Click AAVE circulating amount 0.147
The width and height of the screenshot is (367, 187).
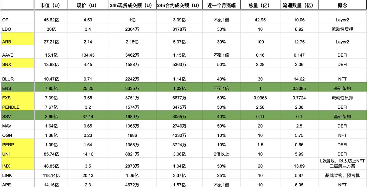[299, 55]
